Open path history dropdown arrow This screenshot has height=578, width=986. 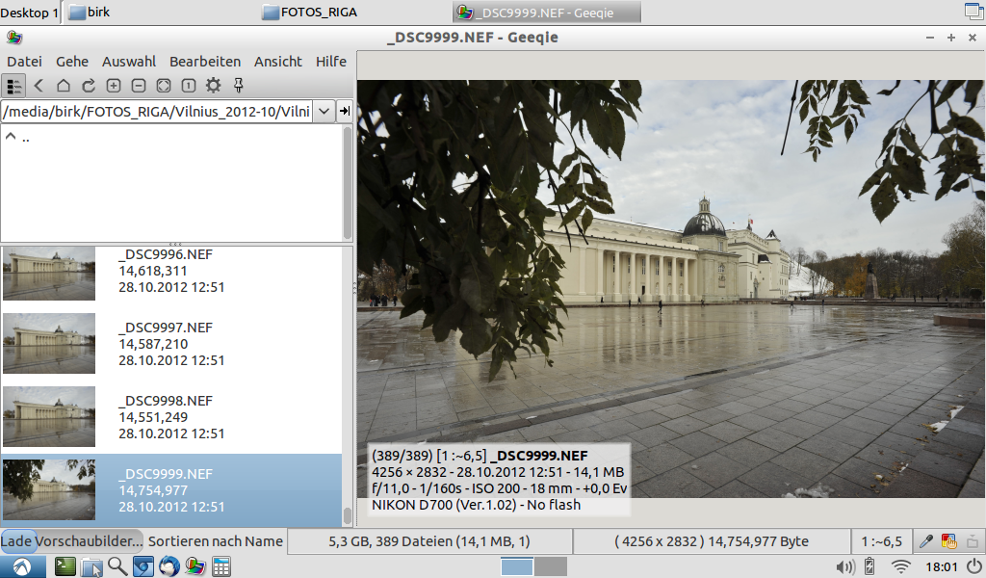324,112
